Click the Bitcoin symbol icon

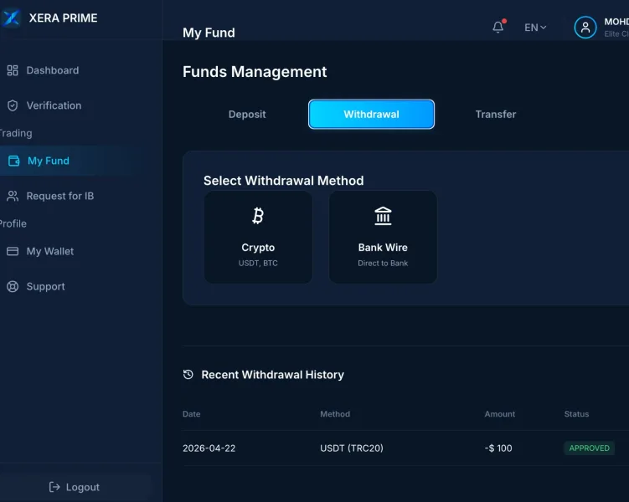coord(258,216)
